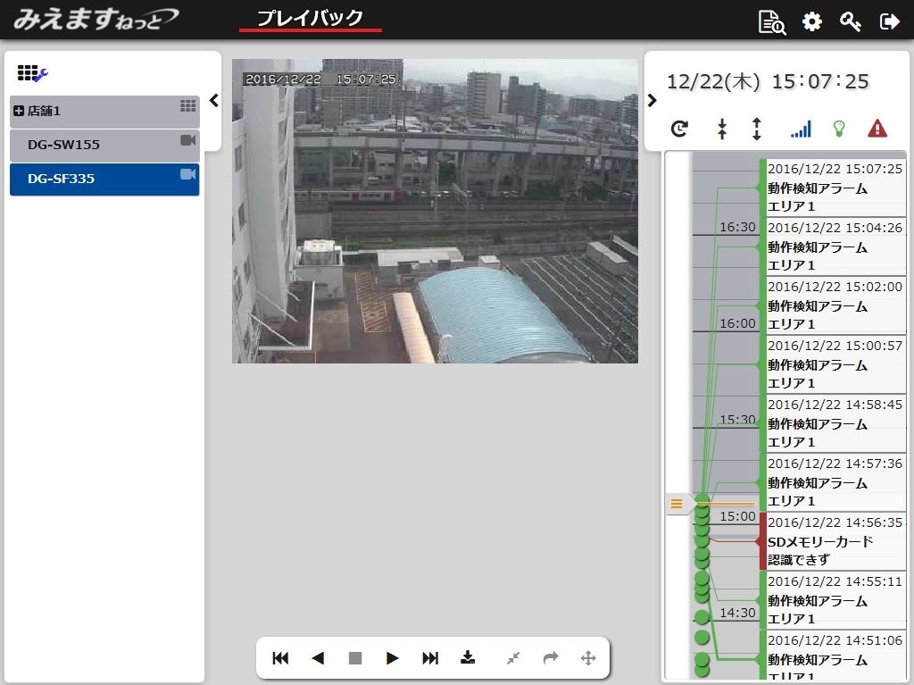Viewport: 914px width, 685px height.
Task: Open the log search icon in header
Action: (x=771, y=21)
